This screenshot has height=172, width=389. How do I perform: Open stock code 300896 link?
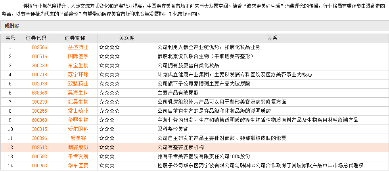tap(39, 138)
